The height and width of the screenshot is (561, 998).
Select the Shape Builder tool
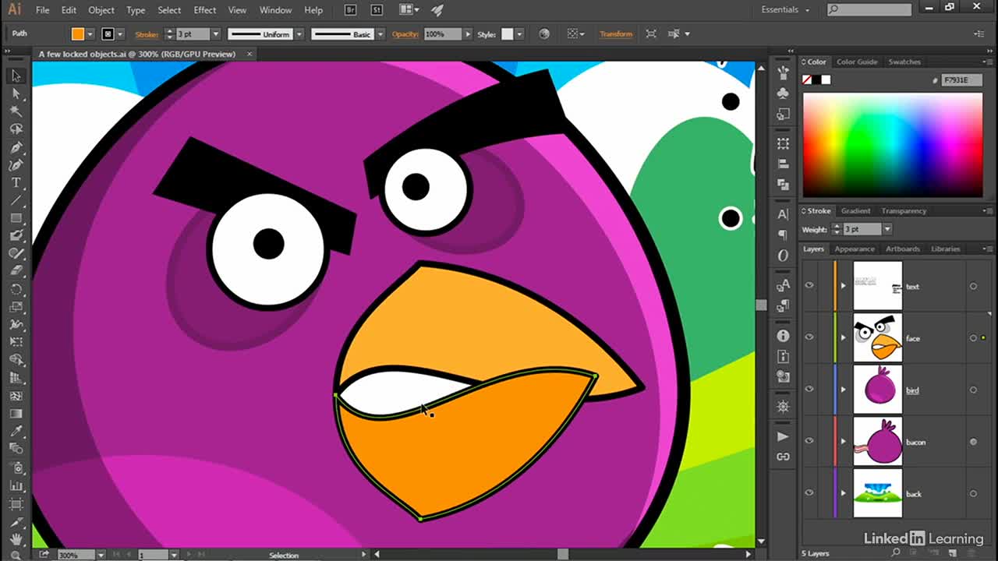tap(16, 359)
